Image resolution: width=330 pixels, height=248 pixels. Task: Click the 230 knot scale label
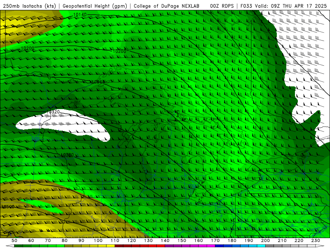coord(316,241)
